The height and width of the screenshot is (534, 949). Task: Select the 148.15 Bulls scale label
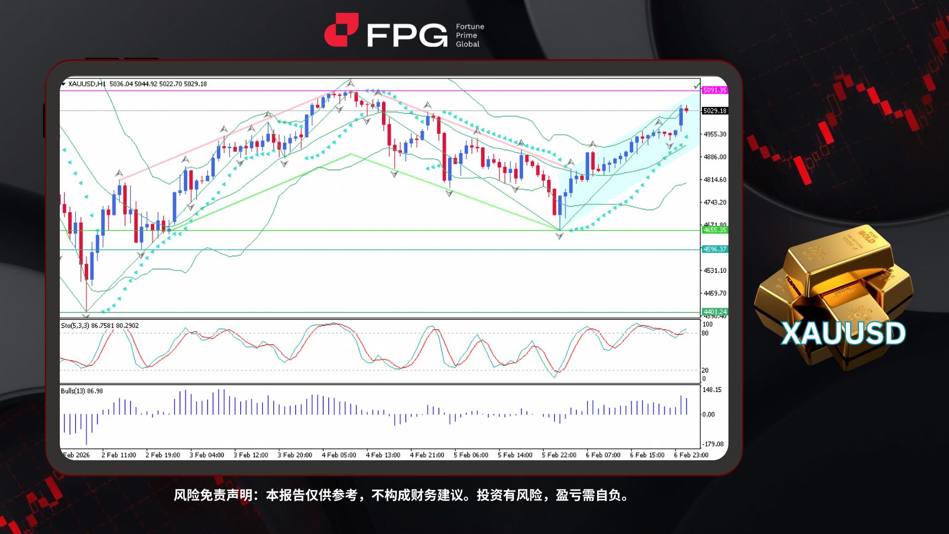712,389
